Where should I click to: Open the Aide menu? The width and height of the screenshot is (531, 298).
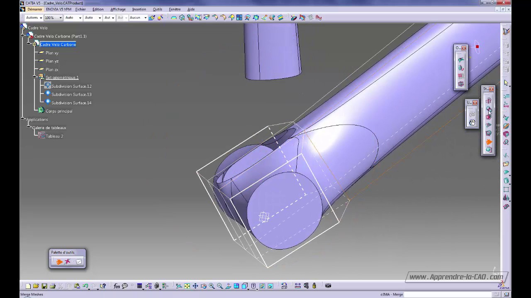tap(191, 9)
